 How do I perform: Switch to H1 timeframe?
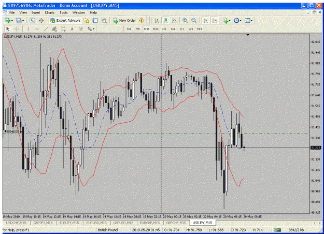point(164,29)
